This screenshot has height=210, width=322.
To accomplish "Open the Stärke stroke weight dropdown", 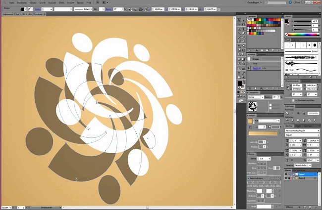I will click(269, 159).
